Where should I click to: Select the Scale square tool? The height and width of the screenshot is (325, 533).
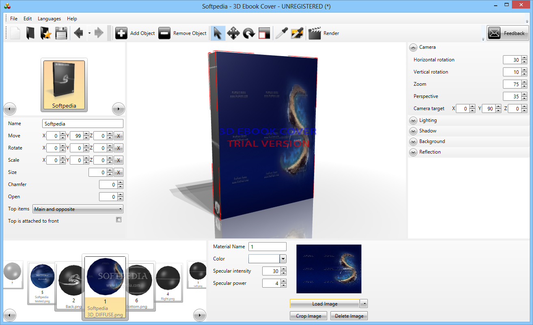coord(264,33)
